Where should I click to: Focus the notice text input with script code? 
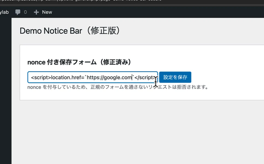coord(93,77)
